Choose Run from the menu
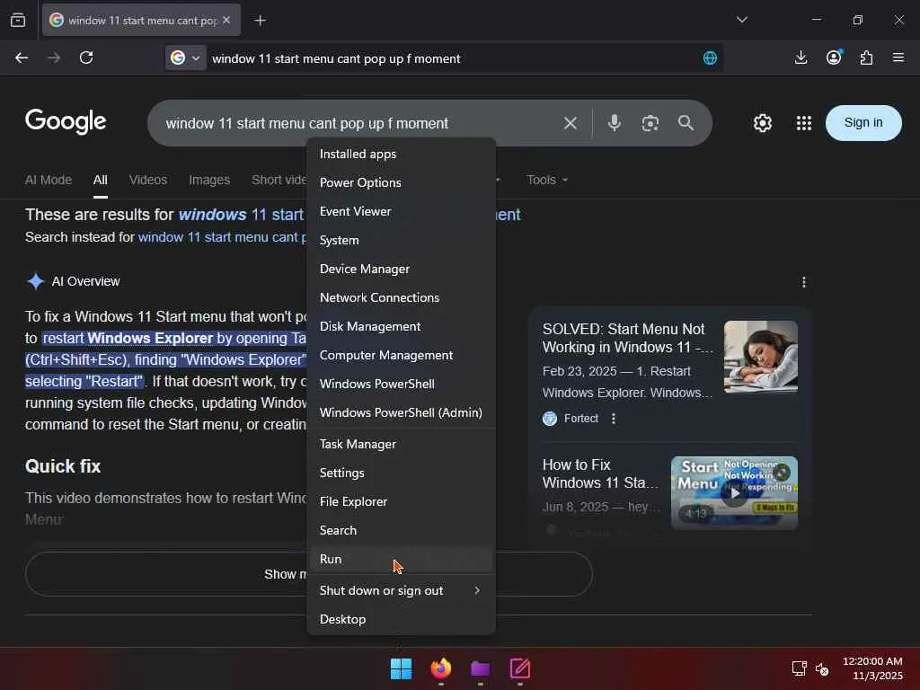Viewport: 920px width, 690px height. [x=401, y=559]
